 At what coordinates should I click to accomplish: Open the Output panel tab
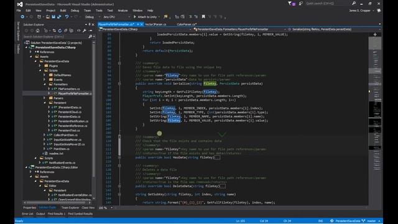(x=40, y=214)
